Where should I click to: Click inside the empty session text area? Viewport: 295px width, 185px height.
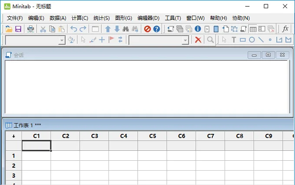147,87
